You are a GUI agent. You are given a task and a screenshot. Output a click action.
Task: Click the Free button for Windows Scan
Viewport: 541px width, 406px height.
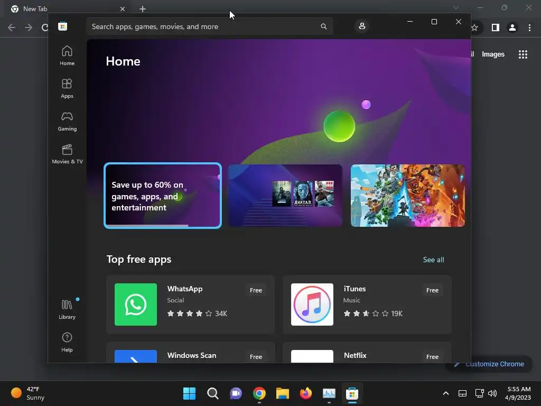(x=256, y=357)
